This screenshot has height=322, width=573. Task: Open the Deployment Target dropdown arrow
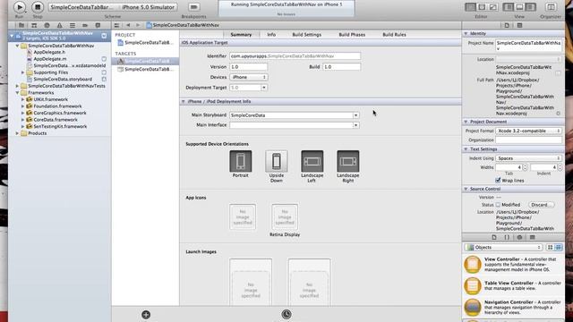point(264,88)
